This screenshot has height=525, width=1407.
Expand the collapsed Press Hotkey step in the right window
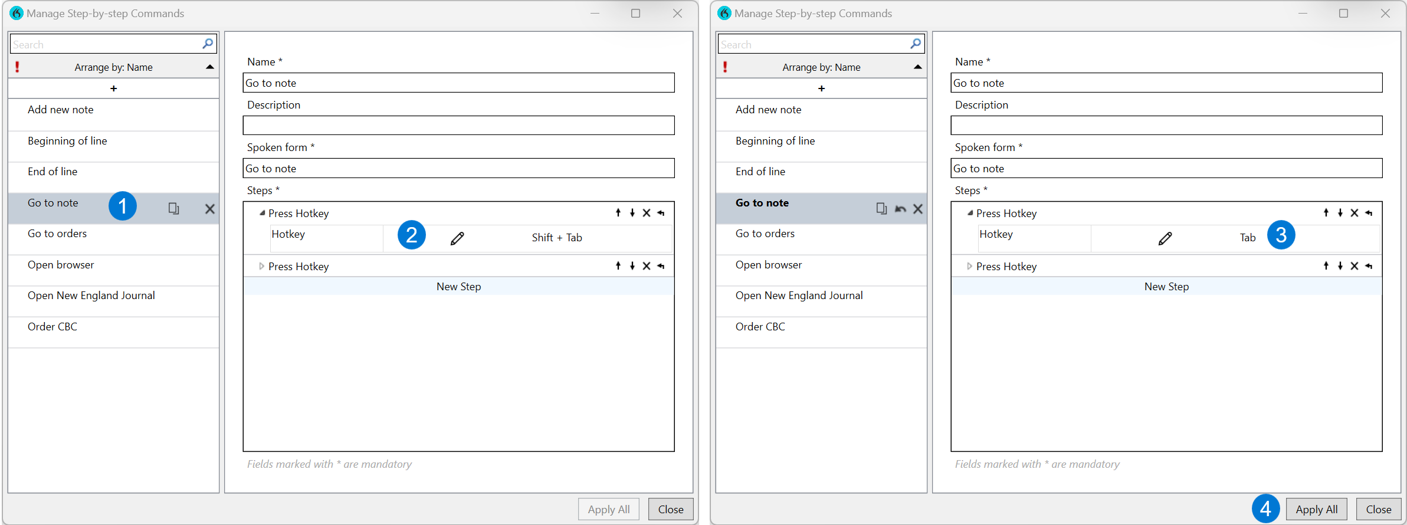[x=969, y=266]
